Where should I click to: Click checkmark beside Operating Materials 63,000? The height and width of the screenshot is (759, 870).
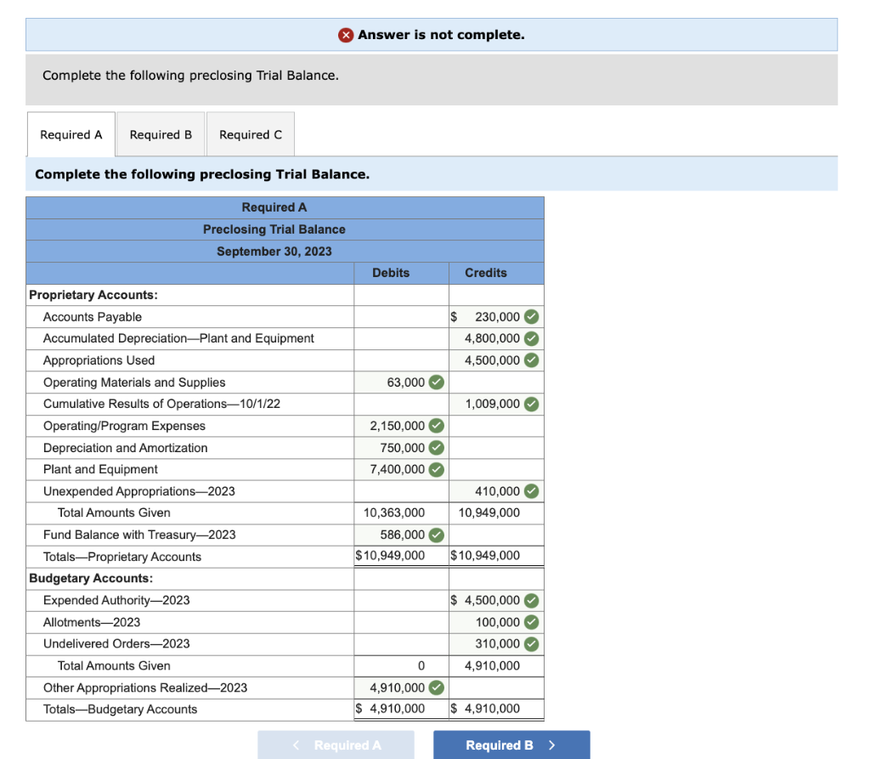coord(437,382)
